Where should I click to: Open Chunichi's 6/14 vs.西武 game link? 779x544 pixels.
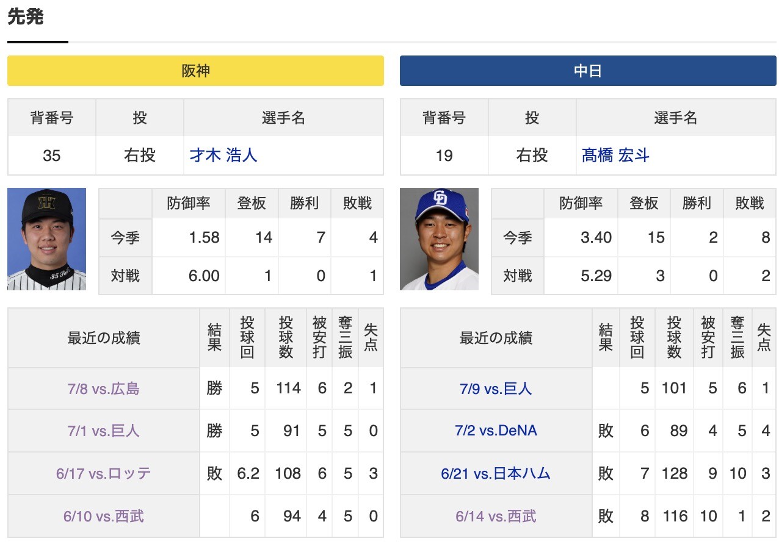coord(496,517)
